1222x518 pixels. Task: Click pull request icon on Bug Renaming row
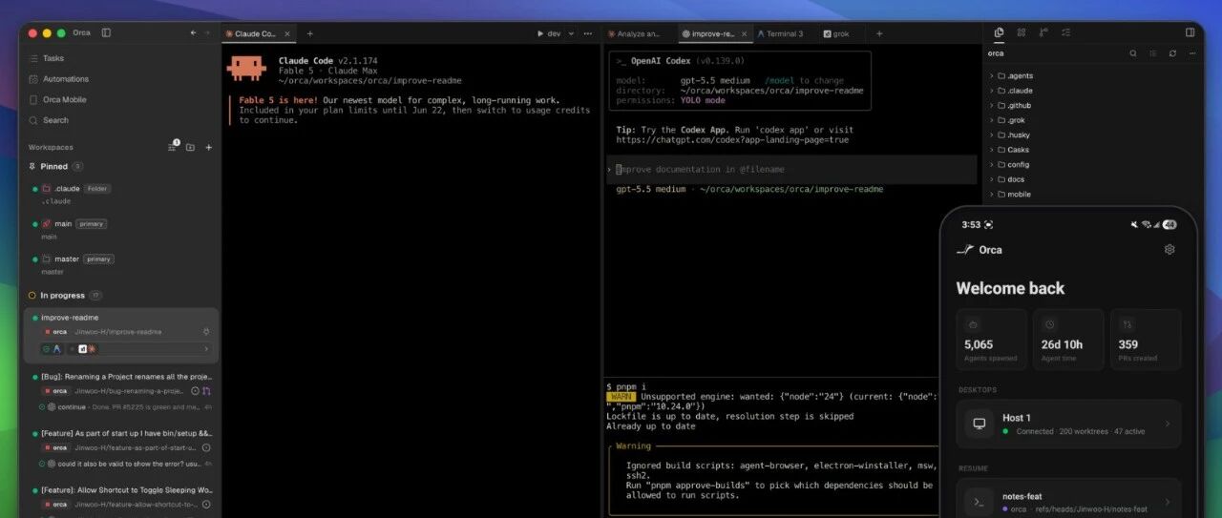coord(206,391)
